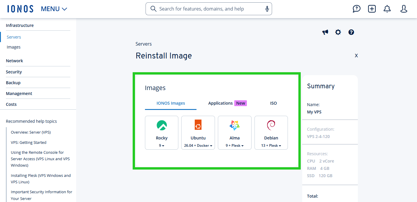This screenshot has height=202, width=417.
Task: Select the Alma Linux logo icon
Action: 235,125
